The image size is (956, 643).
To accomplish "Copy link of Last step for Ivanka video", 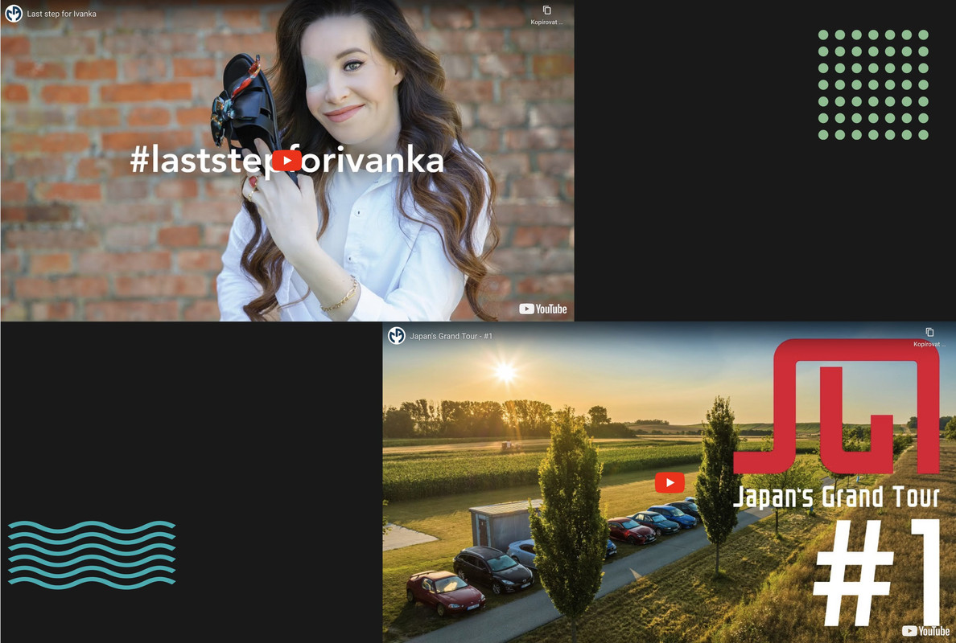I will click(x=547, y=14).
